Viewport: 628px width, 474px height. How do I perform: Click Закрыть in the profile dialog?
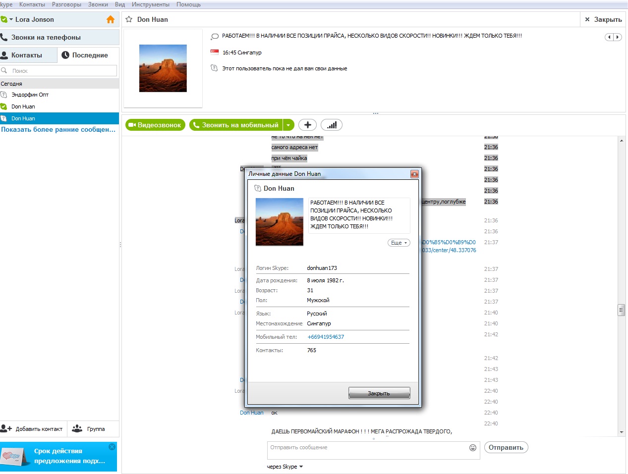[379, 393]
